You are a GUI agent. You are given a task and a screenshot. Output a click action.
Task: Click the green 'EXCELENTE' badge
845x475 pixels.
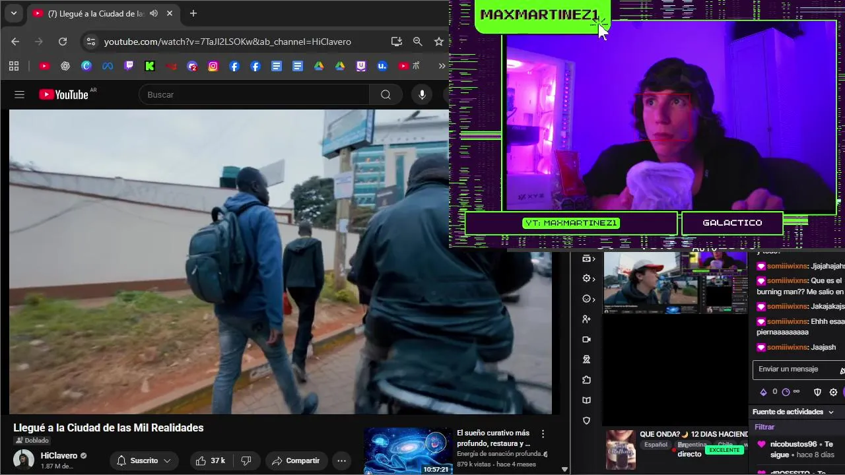pos(725,450)
